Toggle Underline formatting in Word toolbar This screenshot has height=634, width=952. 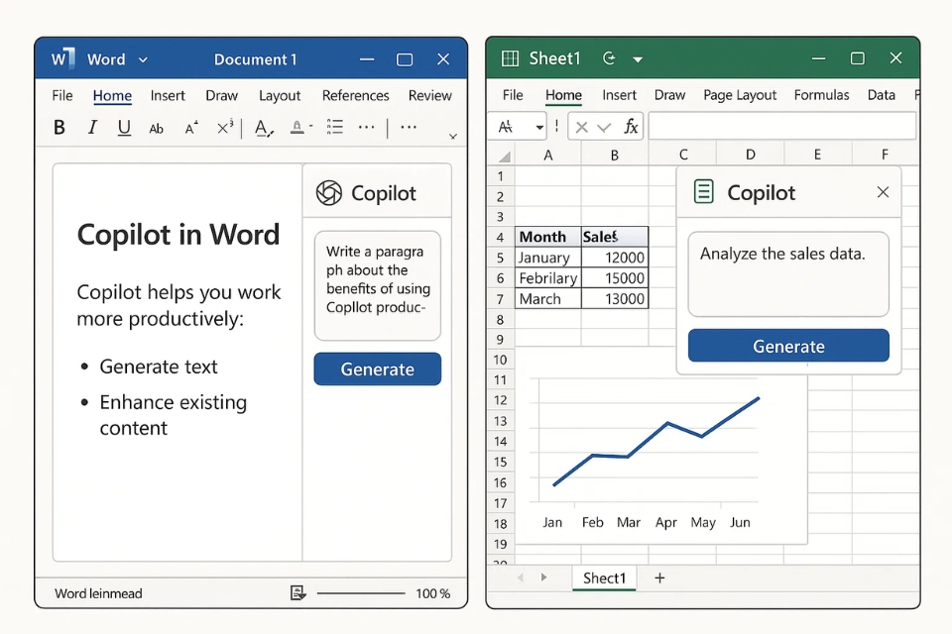[x=125, y=128]
